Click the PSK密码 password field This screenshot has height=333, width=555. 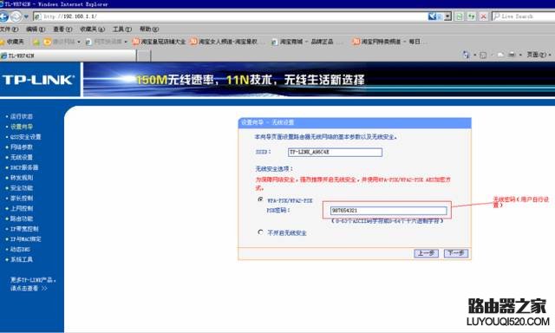(x=388, y=211)
